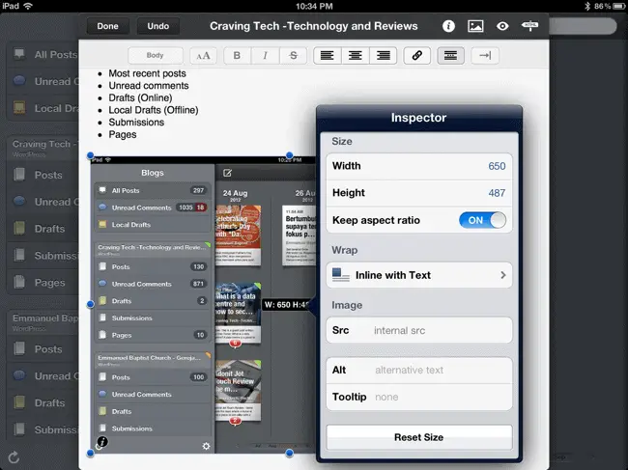Click the 'Pages' bullet text in the editor

123,135
